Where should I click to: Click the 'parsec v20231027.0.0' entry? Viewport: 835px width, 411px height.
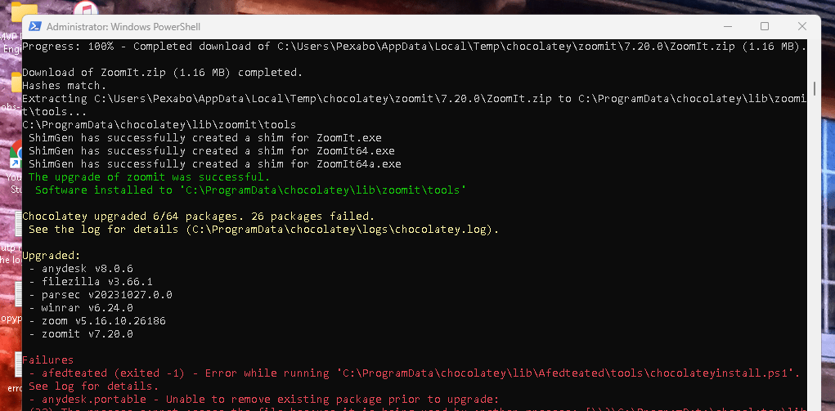point(101,294)
